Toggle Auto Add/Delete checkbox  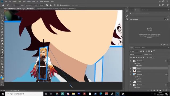click(x=60, y=5)
